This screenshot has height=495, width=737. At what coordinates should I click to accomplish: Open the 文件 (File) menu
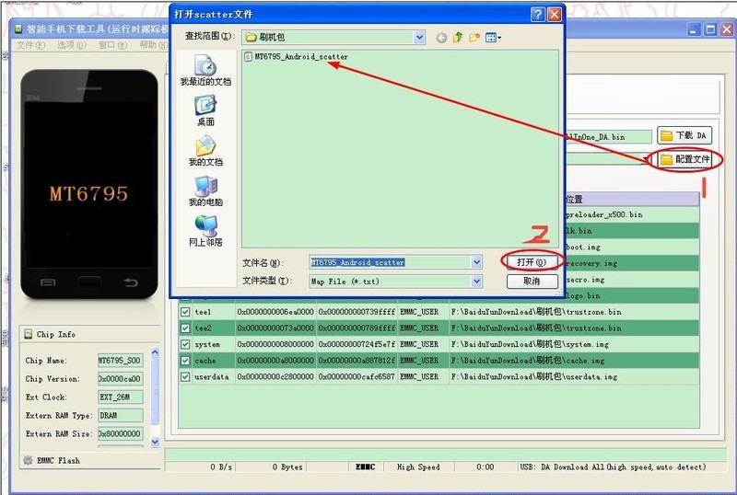coord(26,45)
